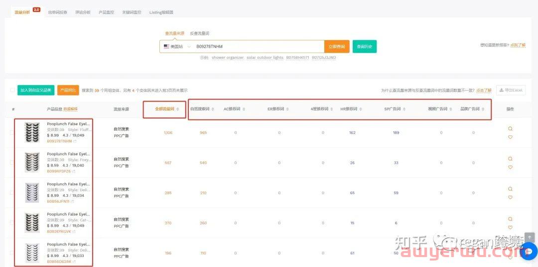The image size is (538, 267).
Task: Click the green 查询历史 button
Action: click(x=364, y=47)
